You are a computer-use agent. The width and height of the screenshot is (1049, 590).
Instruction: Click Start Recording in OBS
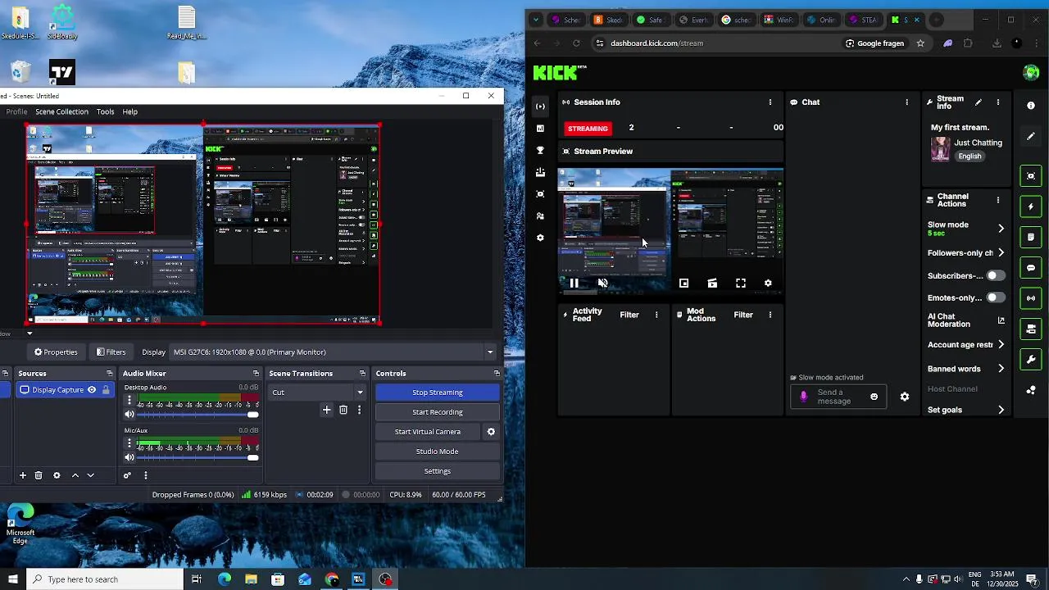[x=438, y=412]
